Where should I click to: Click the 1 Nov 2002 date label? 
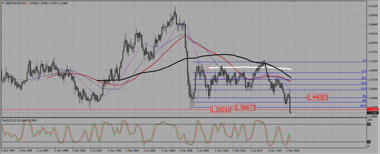pyautogui.click(x=115, y=150)
